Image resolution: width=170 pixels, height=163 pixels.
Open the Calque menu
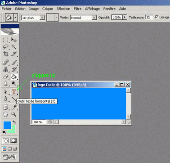click(x=47, y=9)
